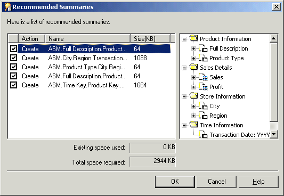
Task: Uncheck the first ASM.Full Description.Product summary (selected row)
Action: [x=13, y=49]
